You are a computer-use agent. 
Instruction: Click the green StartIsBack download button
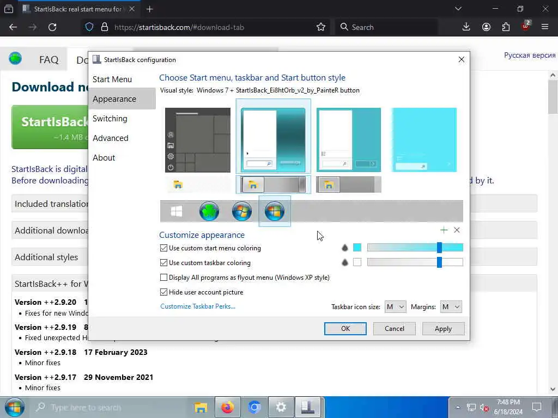pos(50,127)
